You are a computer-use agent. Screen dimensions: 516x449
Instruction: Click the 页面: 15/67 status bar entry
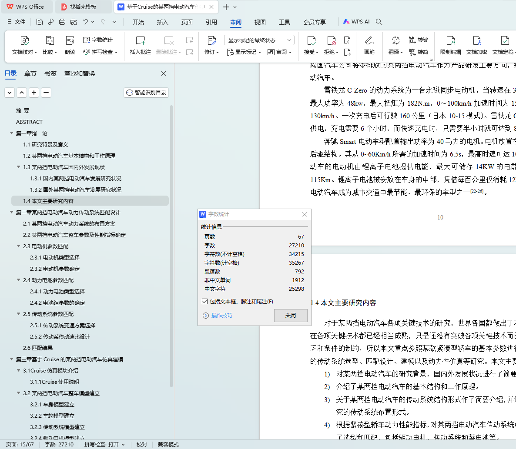20,444
